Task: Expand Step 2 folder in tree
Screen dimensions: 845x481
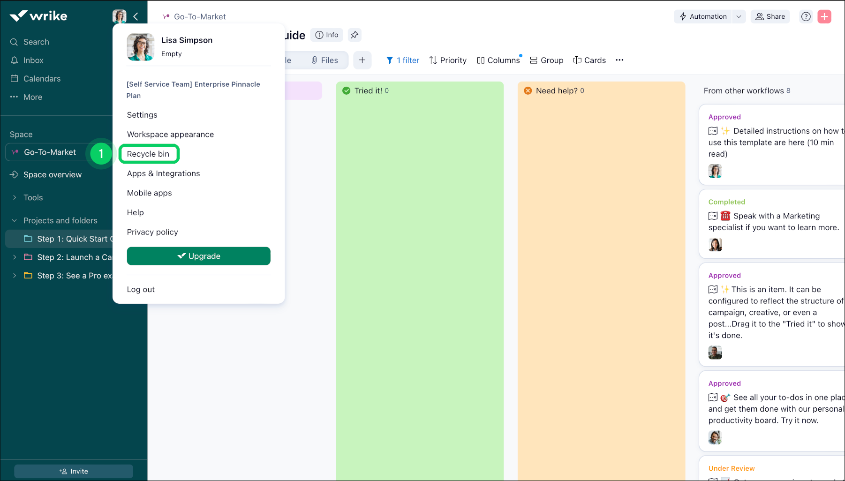Action: click(15, 257)
